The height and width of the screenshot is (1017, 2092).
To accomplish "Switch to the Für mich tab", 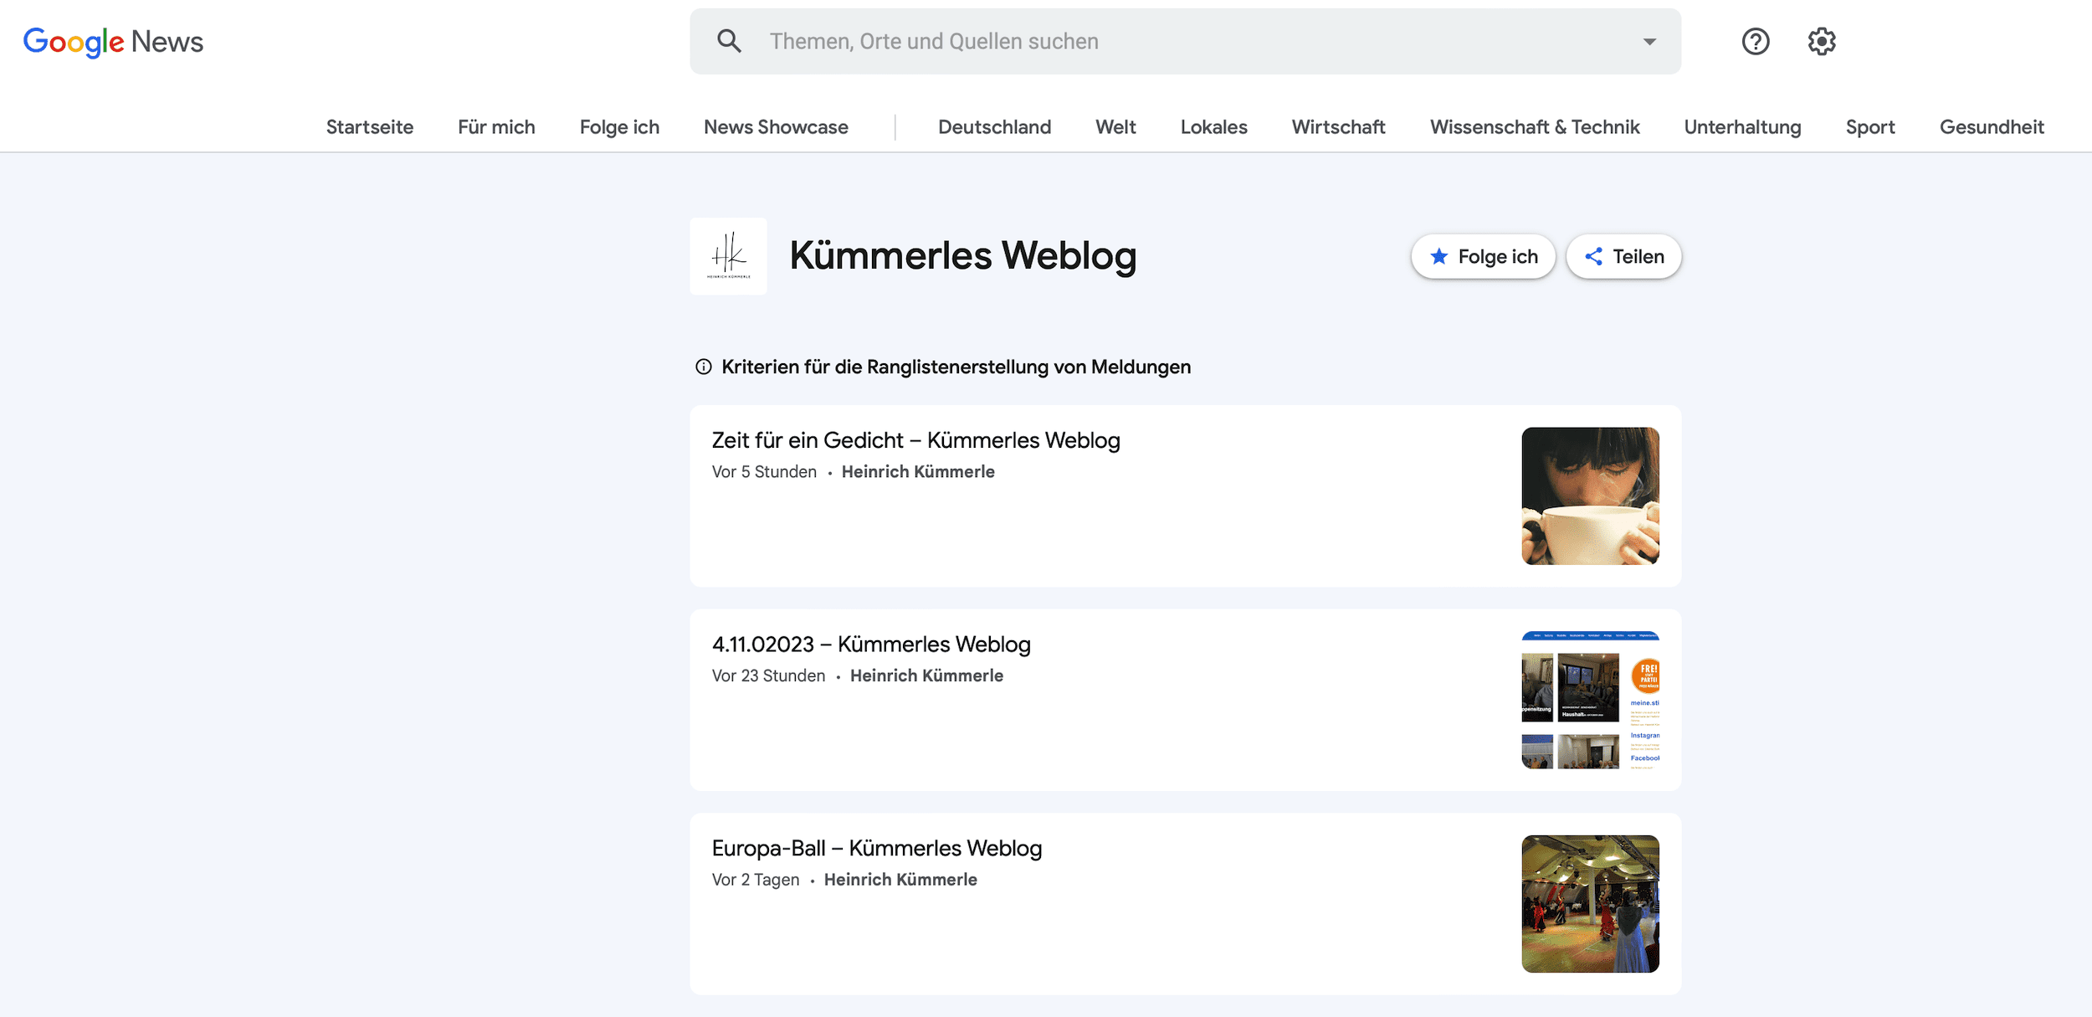I will 496,127.
